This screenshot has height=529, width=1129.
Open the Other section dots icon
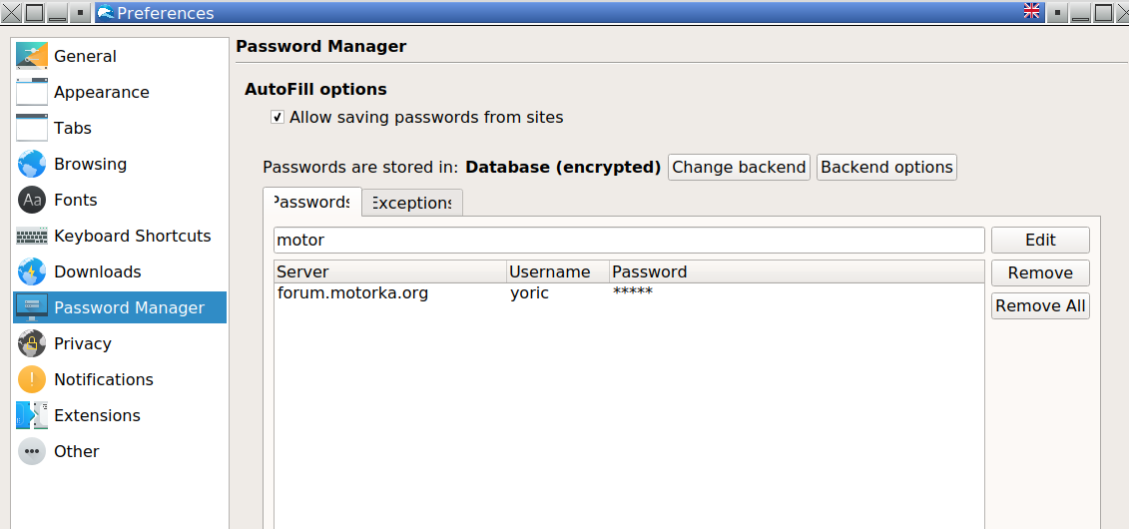coord(32,451)
